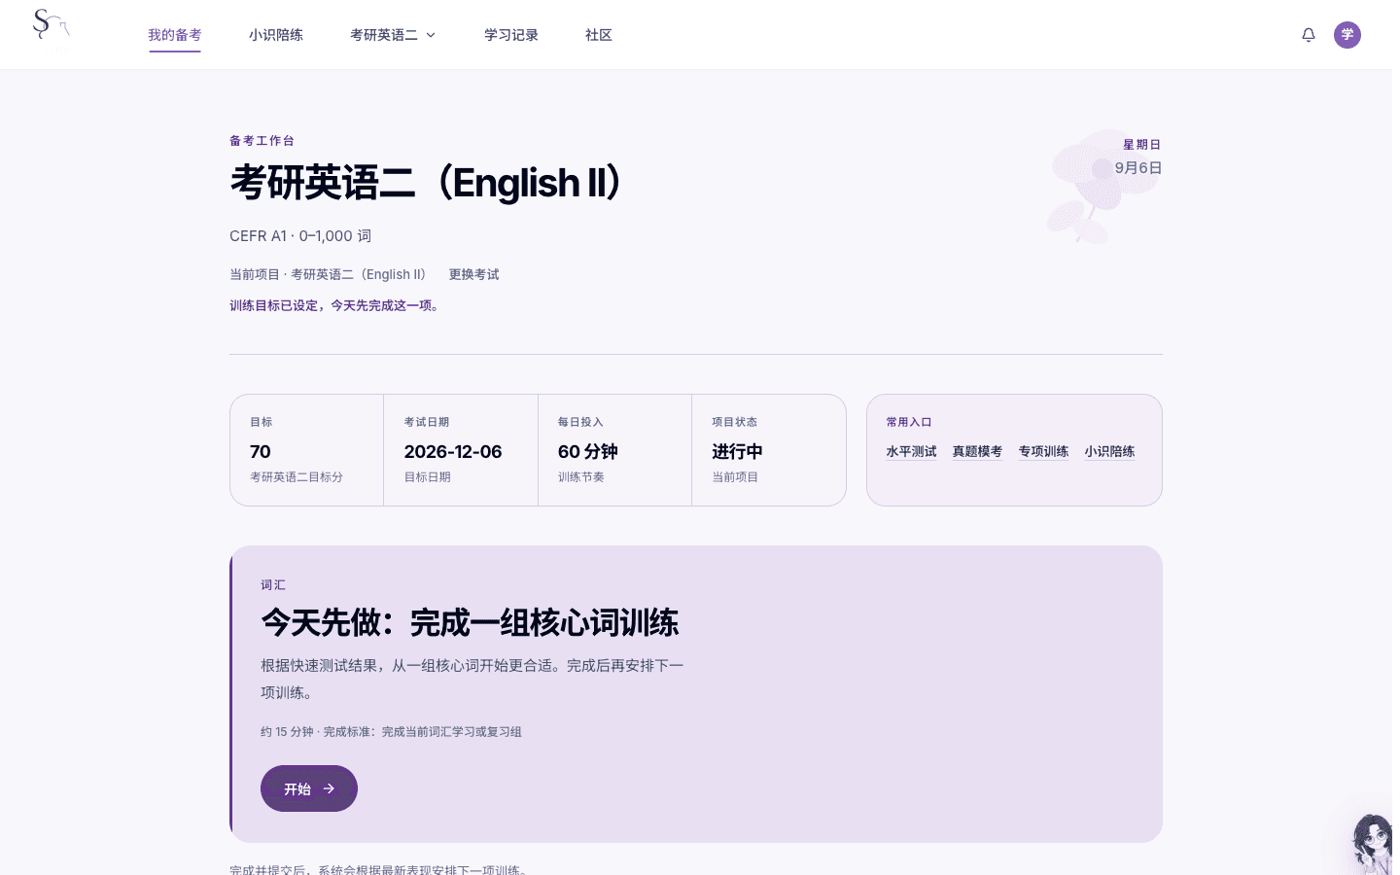Image resolution: width=1400 pixels, height=875 pixels.
Task: Open the 小识陪练 shortcut under 常用入口
Action: point(1109,451)
